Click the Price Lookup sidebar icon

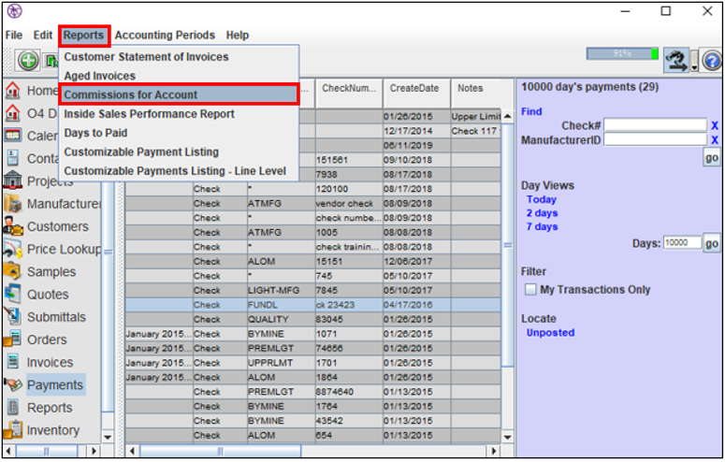(12, 249)
